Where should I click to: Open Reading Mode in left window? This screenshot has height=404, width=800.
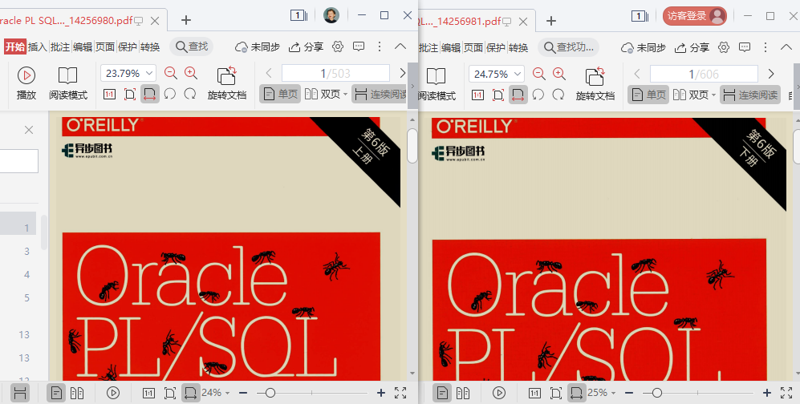coord(68,82)
